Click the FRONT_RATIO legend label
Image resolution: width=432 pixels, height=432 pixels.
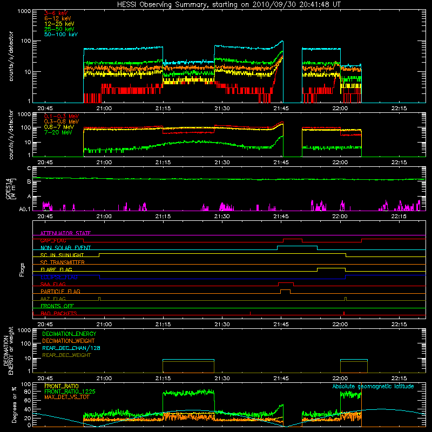pyautogui.click(x=62, y=386)
